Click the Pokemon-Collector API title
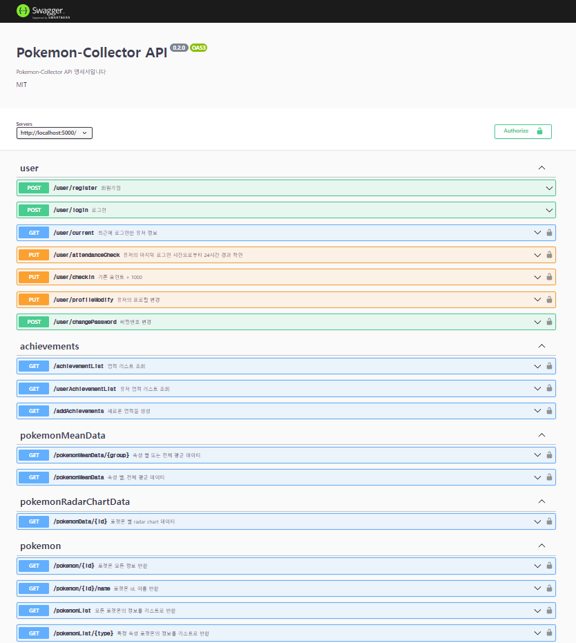The image size is (576, 643). pos(92,52)
